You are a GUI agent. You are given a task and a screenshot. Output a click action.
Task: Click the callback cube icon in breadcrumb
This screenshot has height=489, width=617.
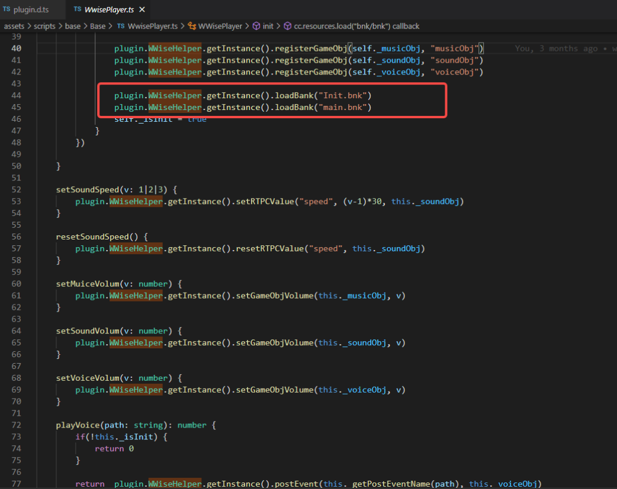click(288, 26)
